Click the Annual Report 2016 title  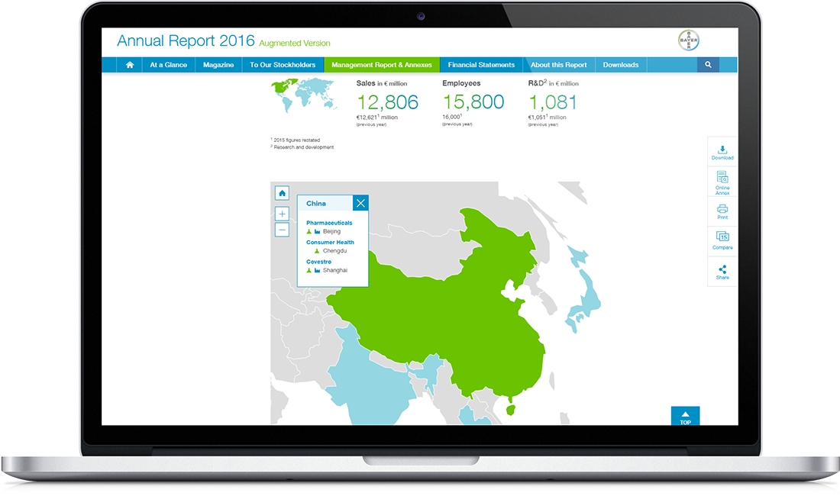click(x=186, y=40)
